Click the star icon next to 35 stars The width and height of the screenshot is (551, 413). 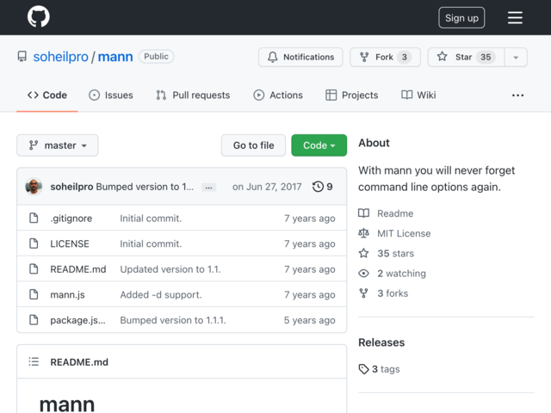(363, 253)
